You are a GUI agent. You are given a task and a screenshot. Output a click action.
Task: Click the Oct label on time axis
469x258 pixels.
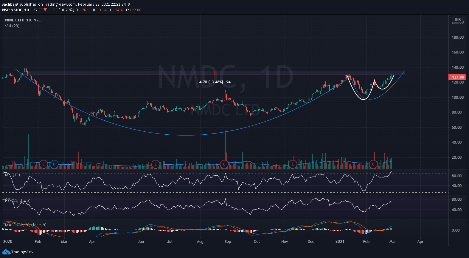coord(257,241)
